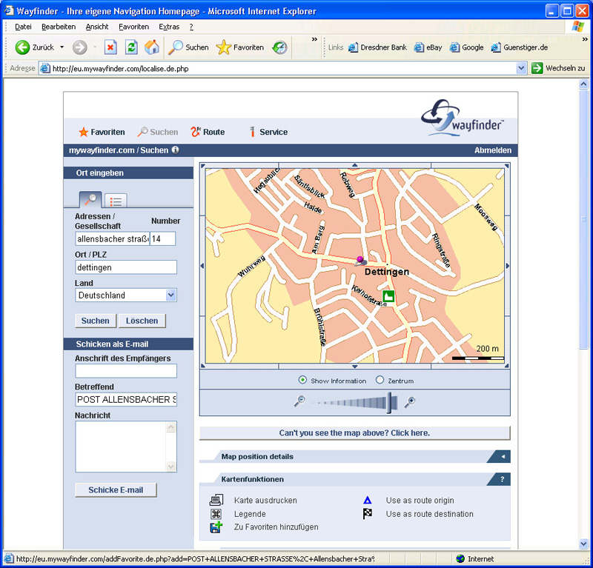
Task: Click the Ort / PLZ input field
Action: pyautogui.click(x=126, y=267)
